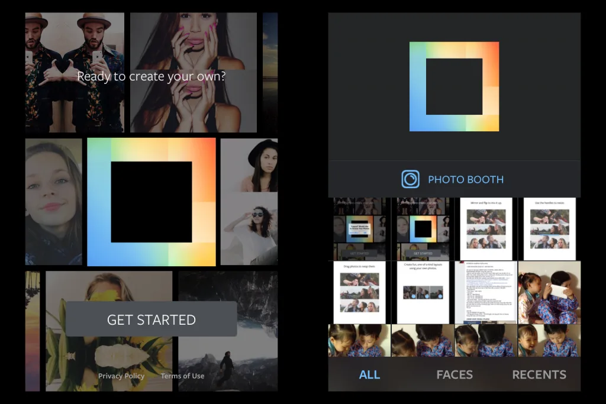This screenshot has height=404, width=606.
Task: Select the welcome screen thumbnail with permission dialog
Action: (x=359, y=229)
